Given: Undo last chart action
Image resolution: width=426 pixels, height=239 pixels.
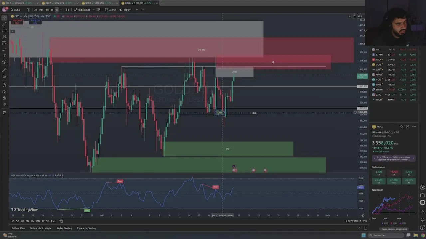Looking at the screenshot, I should point(137,10).
